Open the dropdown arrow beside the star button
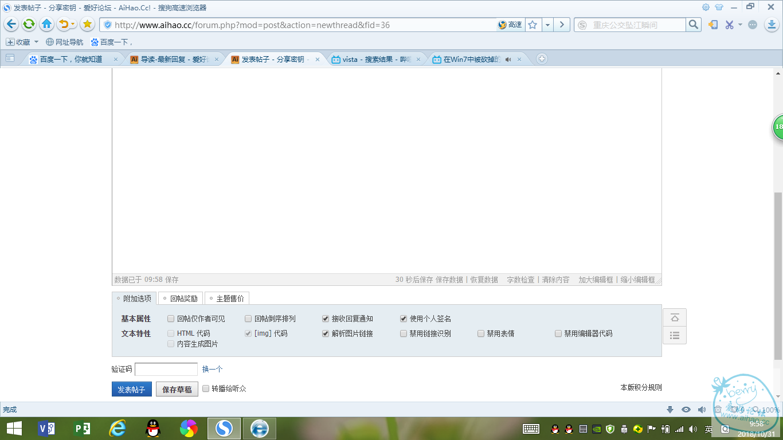Viewport: 783px width, 440px height. point(547,25)
